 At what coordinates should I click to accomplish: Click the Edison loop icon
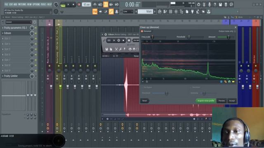tap(109, 40)
